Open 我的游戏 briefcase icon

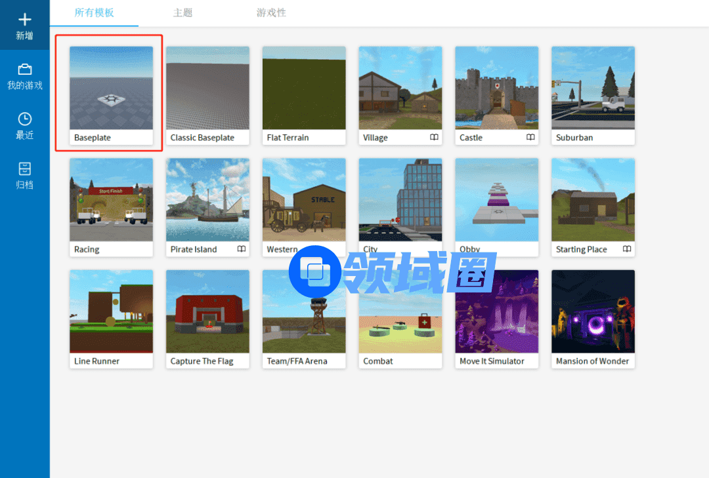pyautogui.click(x=24, y=70)
